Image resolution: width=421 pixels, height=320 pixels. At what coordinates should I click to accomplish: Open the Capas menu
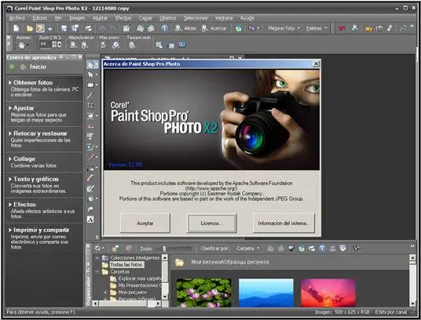click(x=145, y=18)
